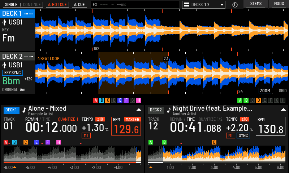Trigger Deck 2 hot cue A green pad

tap(240, 100)
